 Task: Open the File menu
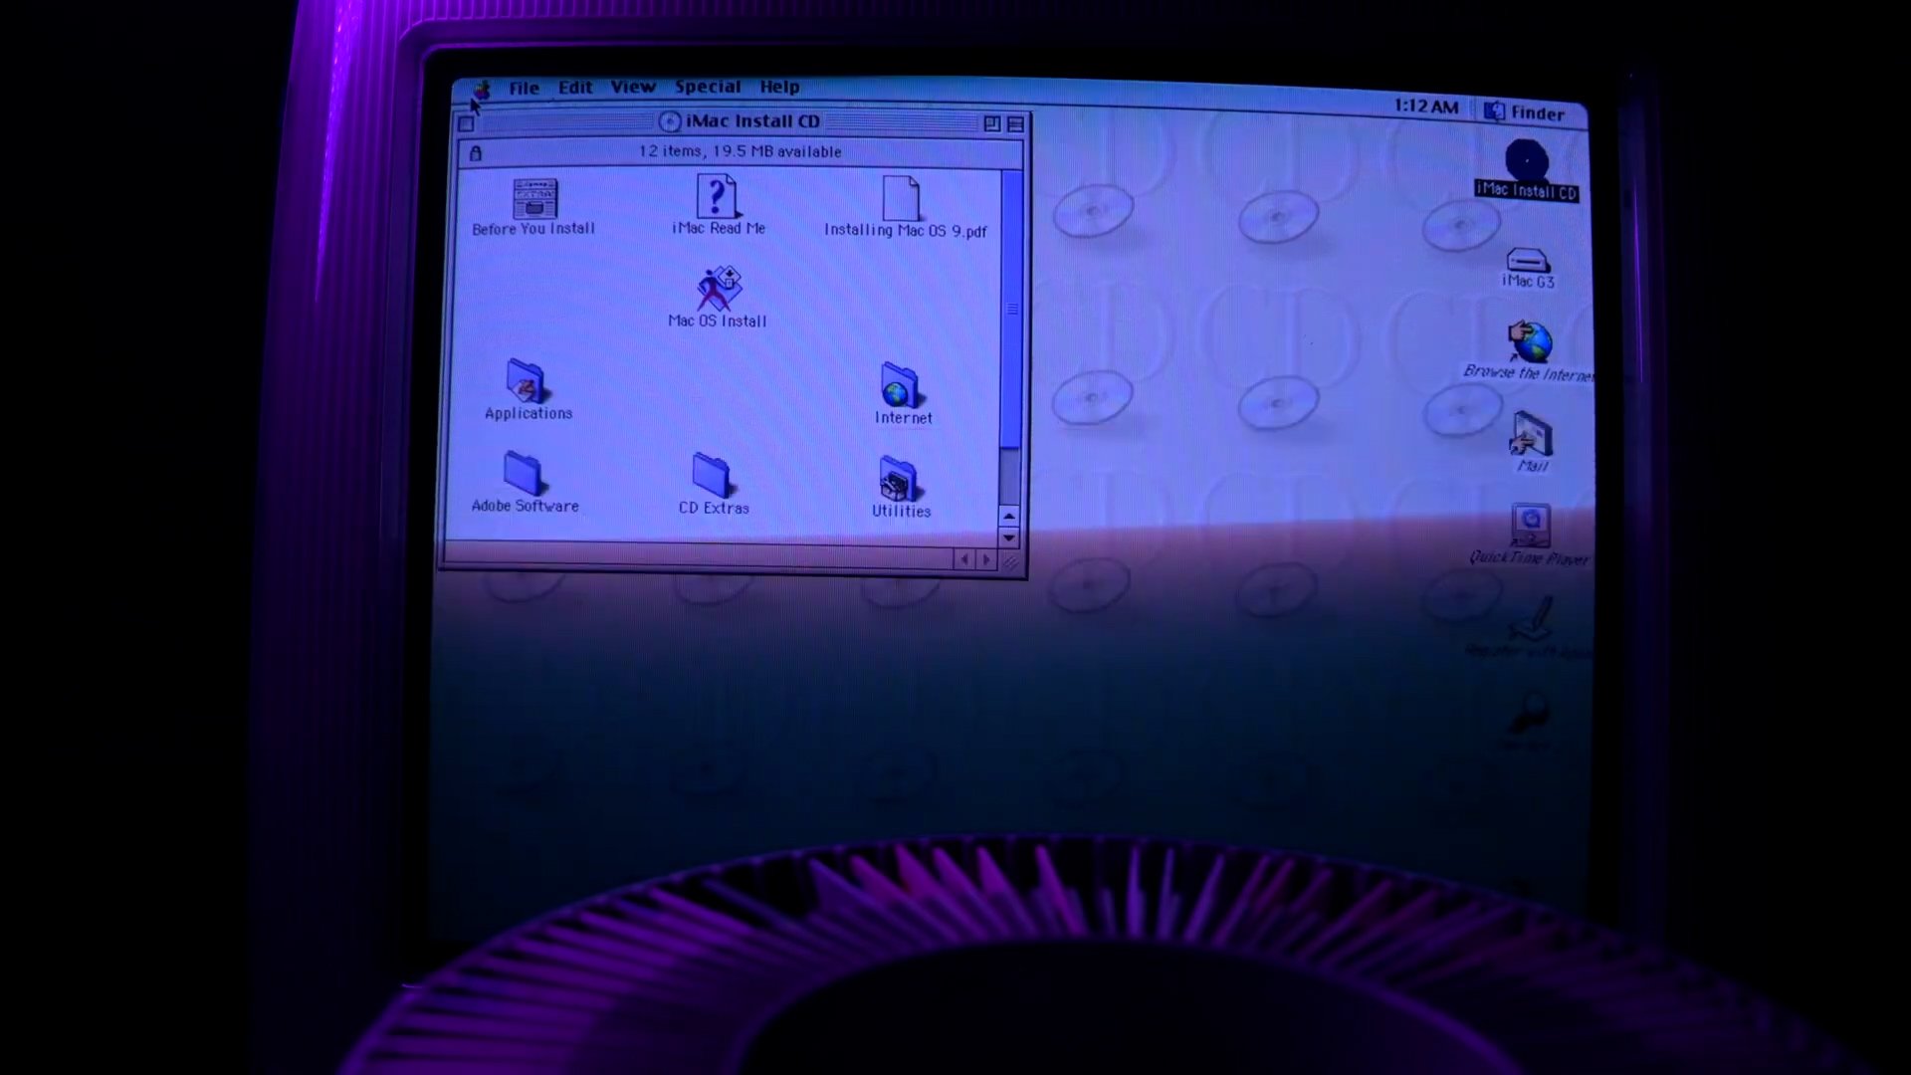pos(524,88)
